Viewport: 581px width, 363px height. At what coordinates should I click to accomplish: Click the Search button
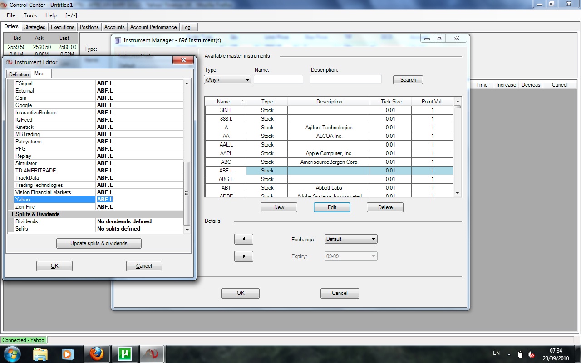(408, 80)
